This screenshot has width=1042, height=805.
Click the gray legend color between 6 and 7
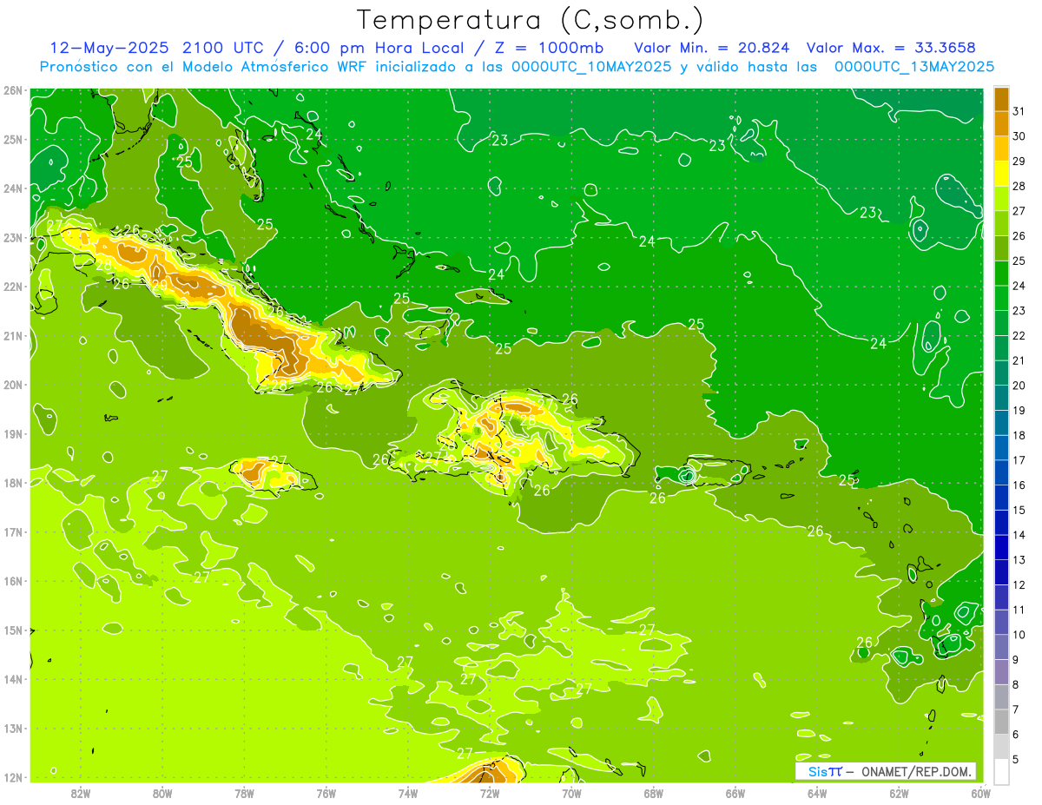(1001, 722)
